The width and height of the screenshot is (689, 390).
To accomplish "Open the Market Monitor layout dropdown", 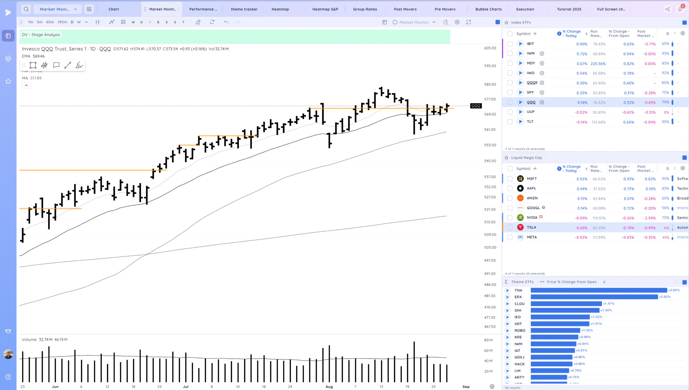I will (57, 9).
